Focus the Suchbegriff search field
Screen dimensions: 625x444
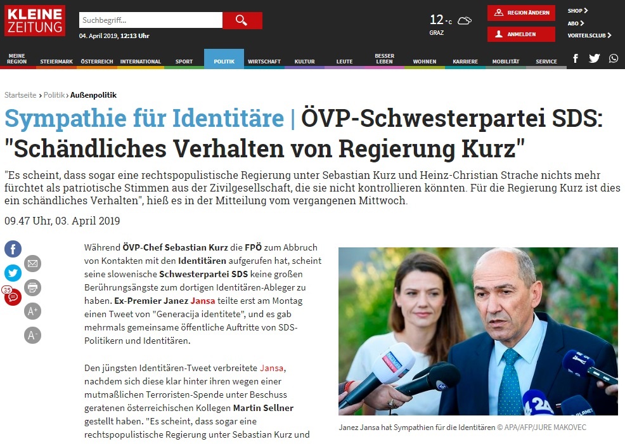[x=151, y=20]
